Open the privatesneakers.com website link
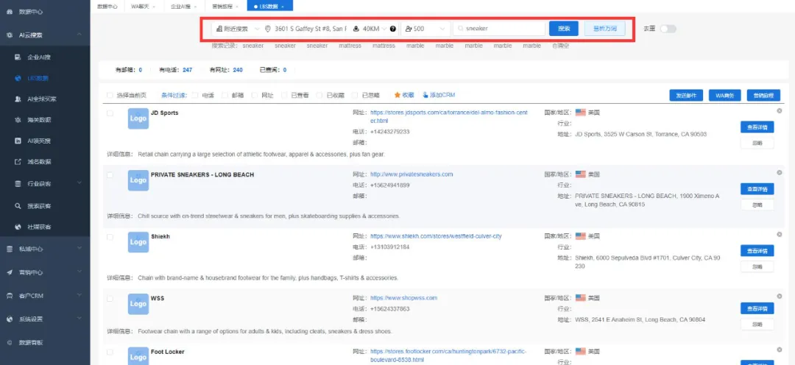This screenshot has width=795, height=365. (411, 174)
